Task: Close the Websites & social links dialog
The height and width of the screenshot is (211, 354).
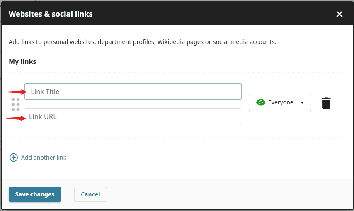Action: pos(339,14)
